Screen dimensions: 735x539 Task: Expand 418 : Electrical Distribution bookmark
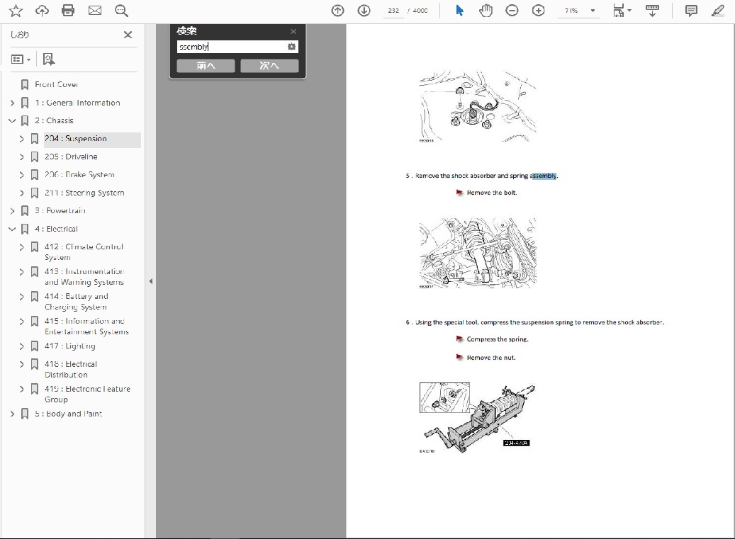point(21,364)
